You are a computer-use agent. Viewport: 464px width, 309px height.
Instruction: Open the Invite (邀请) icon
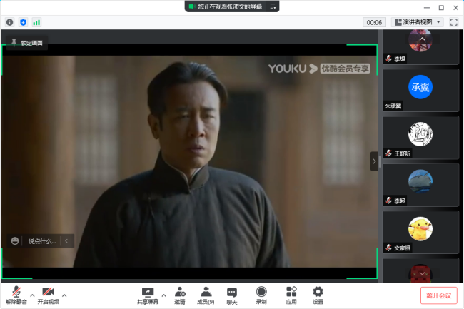tap(180, 293)
